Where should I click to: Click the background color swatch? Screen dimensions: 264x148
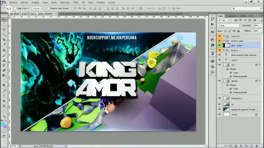(5, 127)
